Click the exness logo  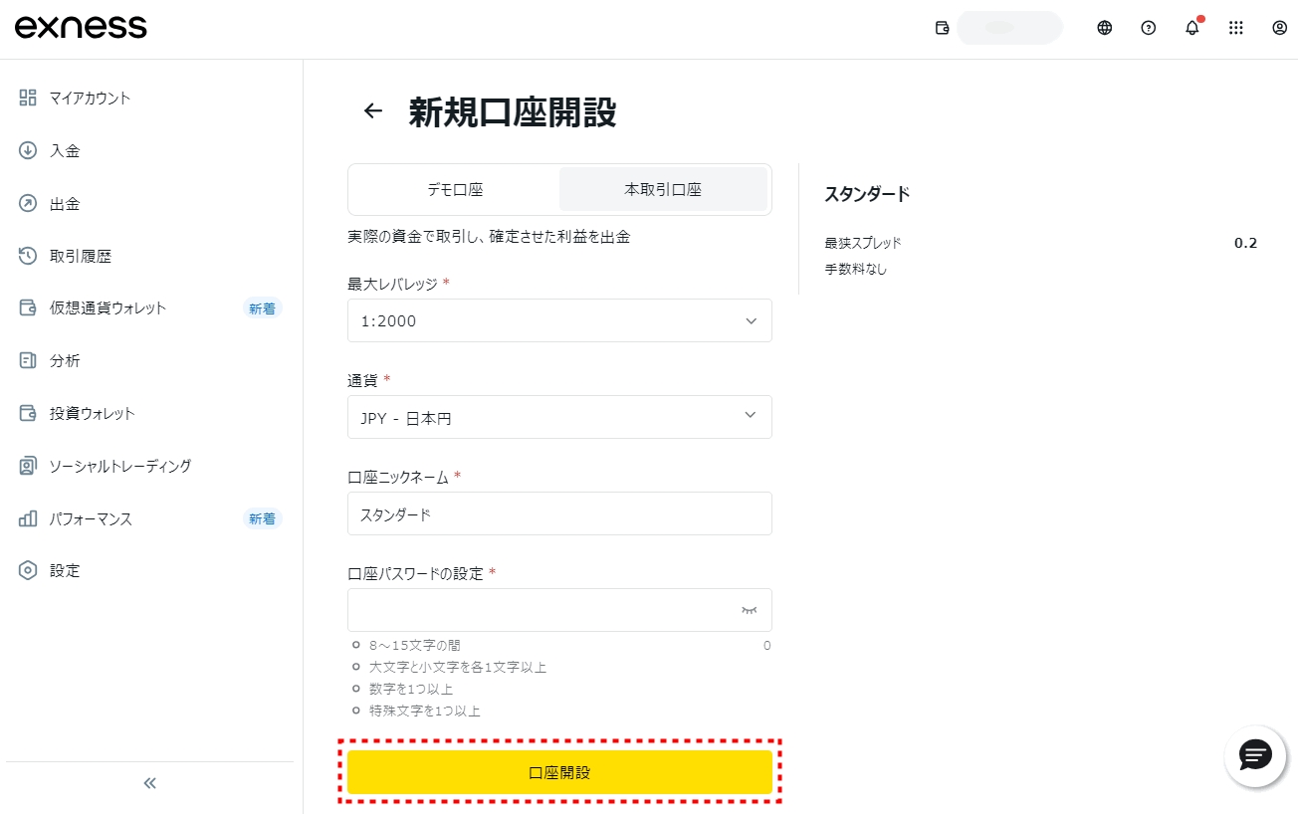pyautogui.click(x=81, y=28)
